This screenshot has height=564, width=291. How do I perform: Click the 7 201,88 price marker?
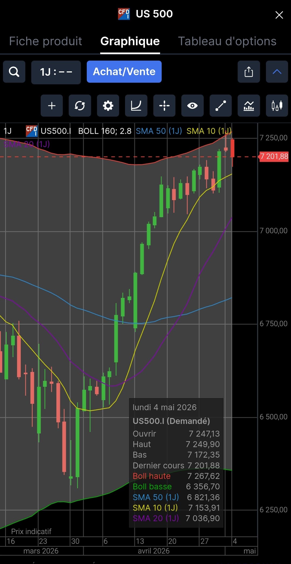tap(274, 156)
